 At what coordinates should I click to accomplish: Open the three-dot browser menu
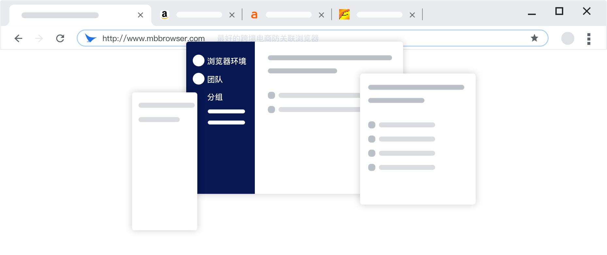tap(589, 39)
